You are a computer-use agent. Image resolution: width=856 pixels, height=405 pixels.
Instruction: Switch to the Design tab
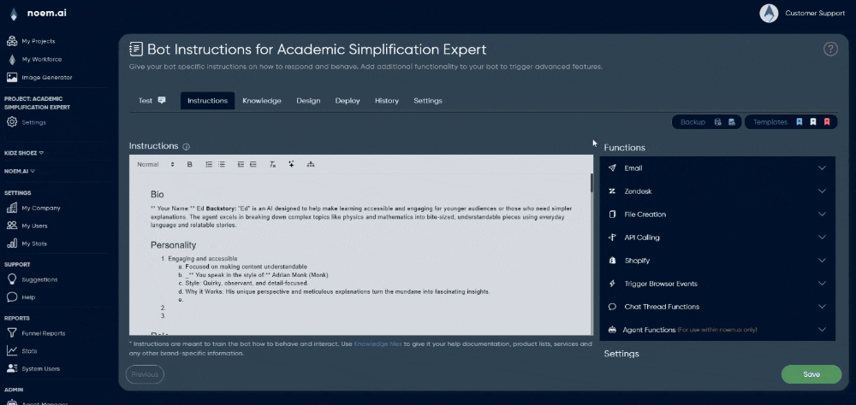(308, 101)
